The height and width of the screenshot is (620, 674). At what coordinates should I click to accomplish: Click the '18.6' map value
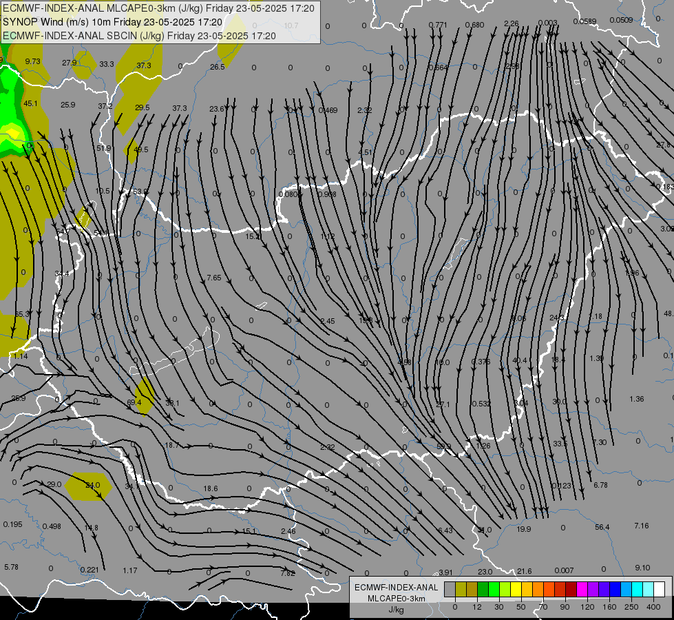(211, 488)
